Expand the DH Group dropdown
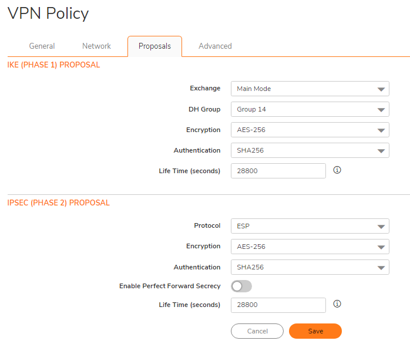The height and width of the screenshot is (344, 410). point(310,109)
